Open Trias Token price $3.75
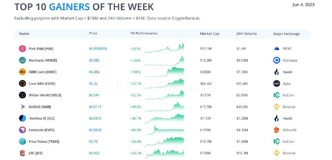The height and width of the screenshot is (160, 332). (x=93, y=141)
